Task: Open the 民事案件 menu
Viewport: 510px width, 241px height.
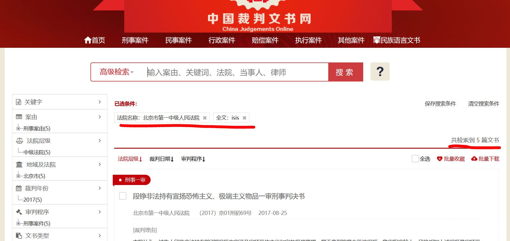Action: (x=179, y=40)
